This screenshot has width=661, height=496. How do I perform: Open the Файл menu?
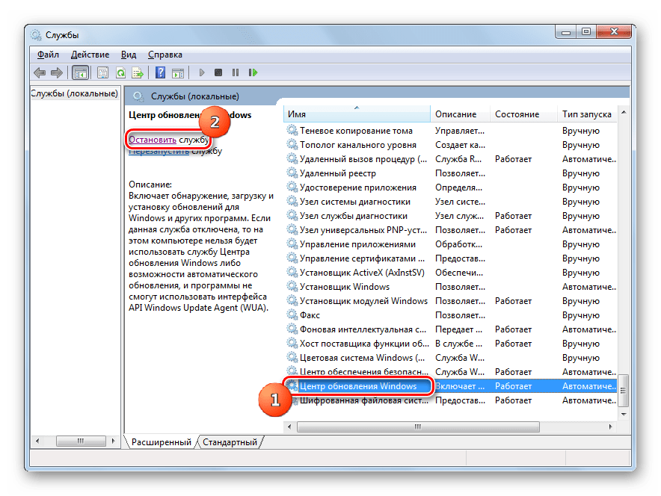tap(48, 55)
